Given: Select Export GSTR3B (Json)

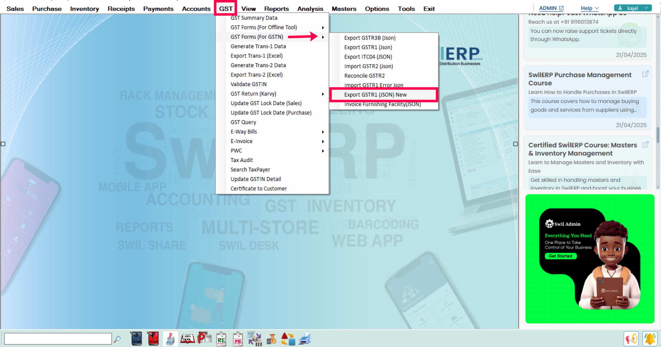Looking at the screenshot, I should pos(370,38).
